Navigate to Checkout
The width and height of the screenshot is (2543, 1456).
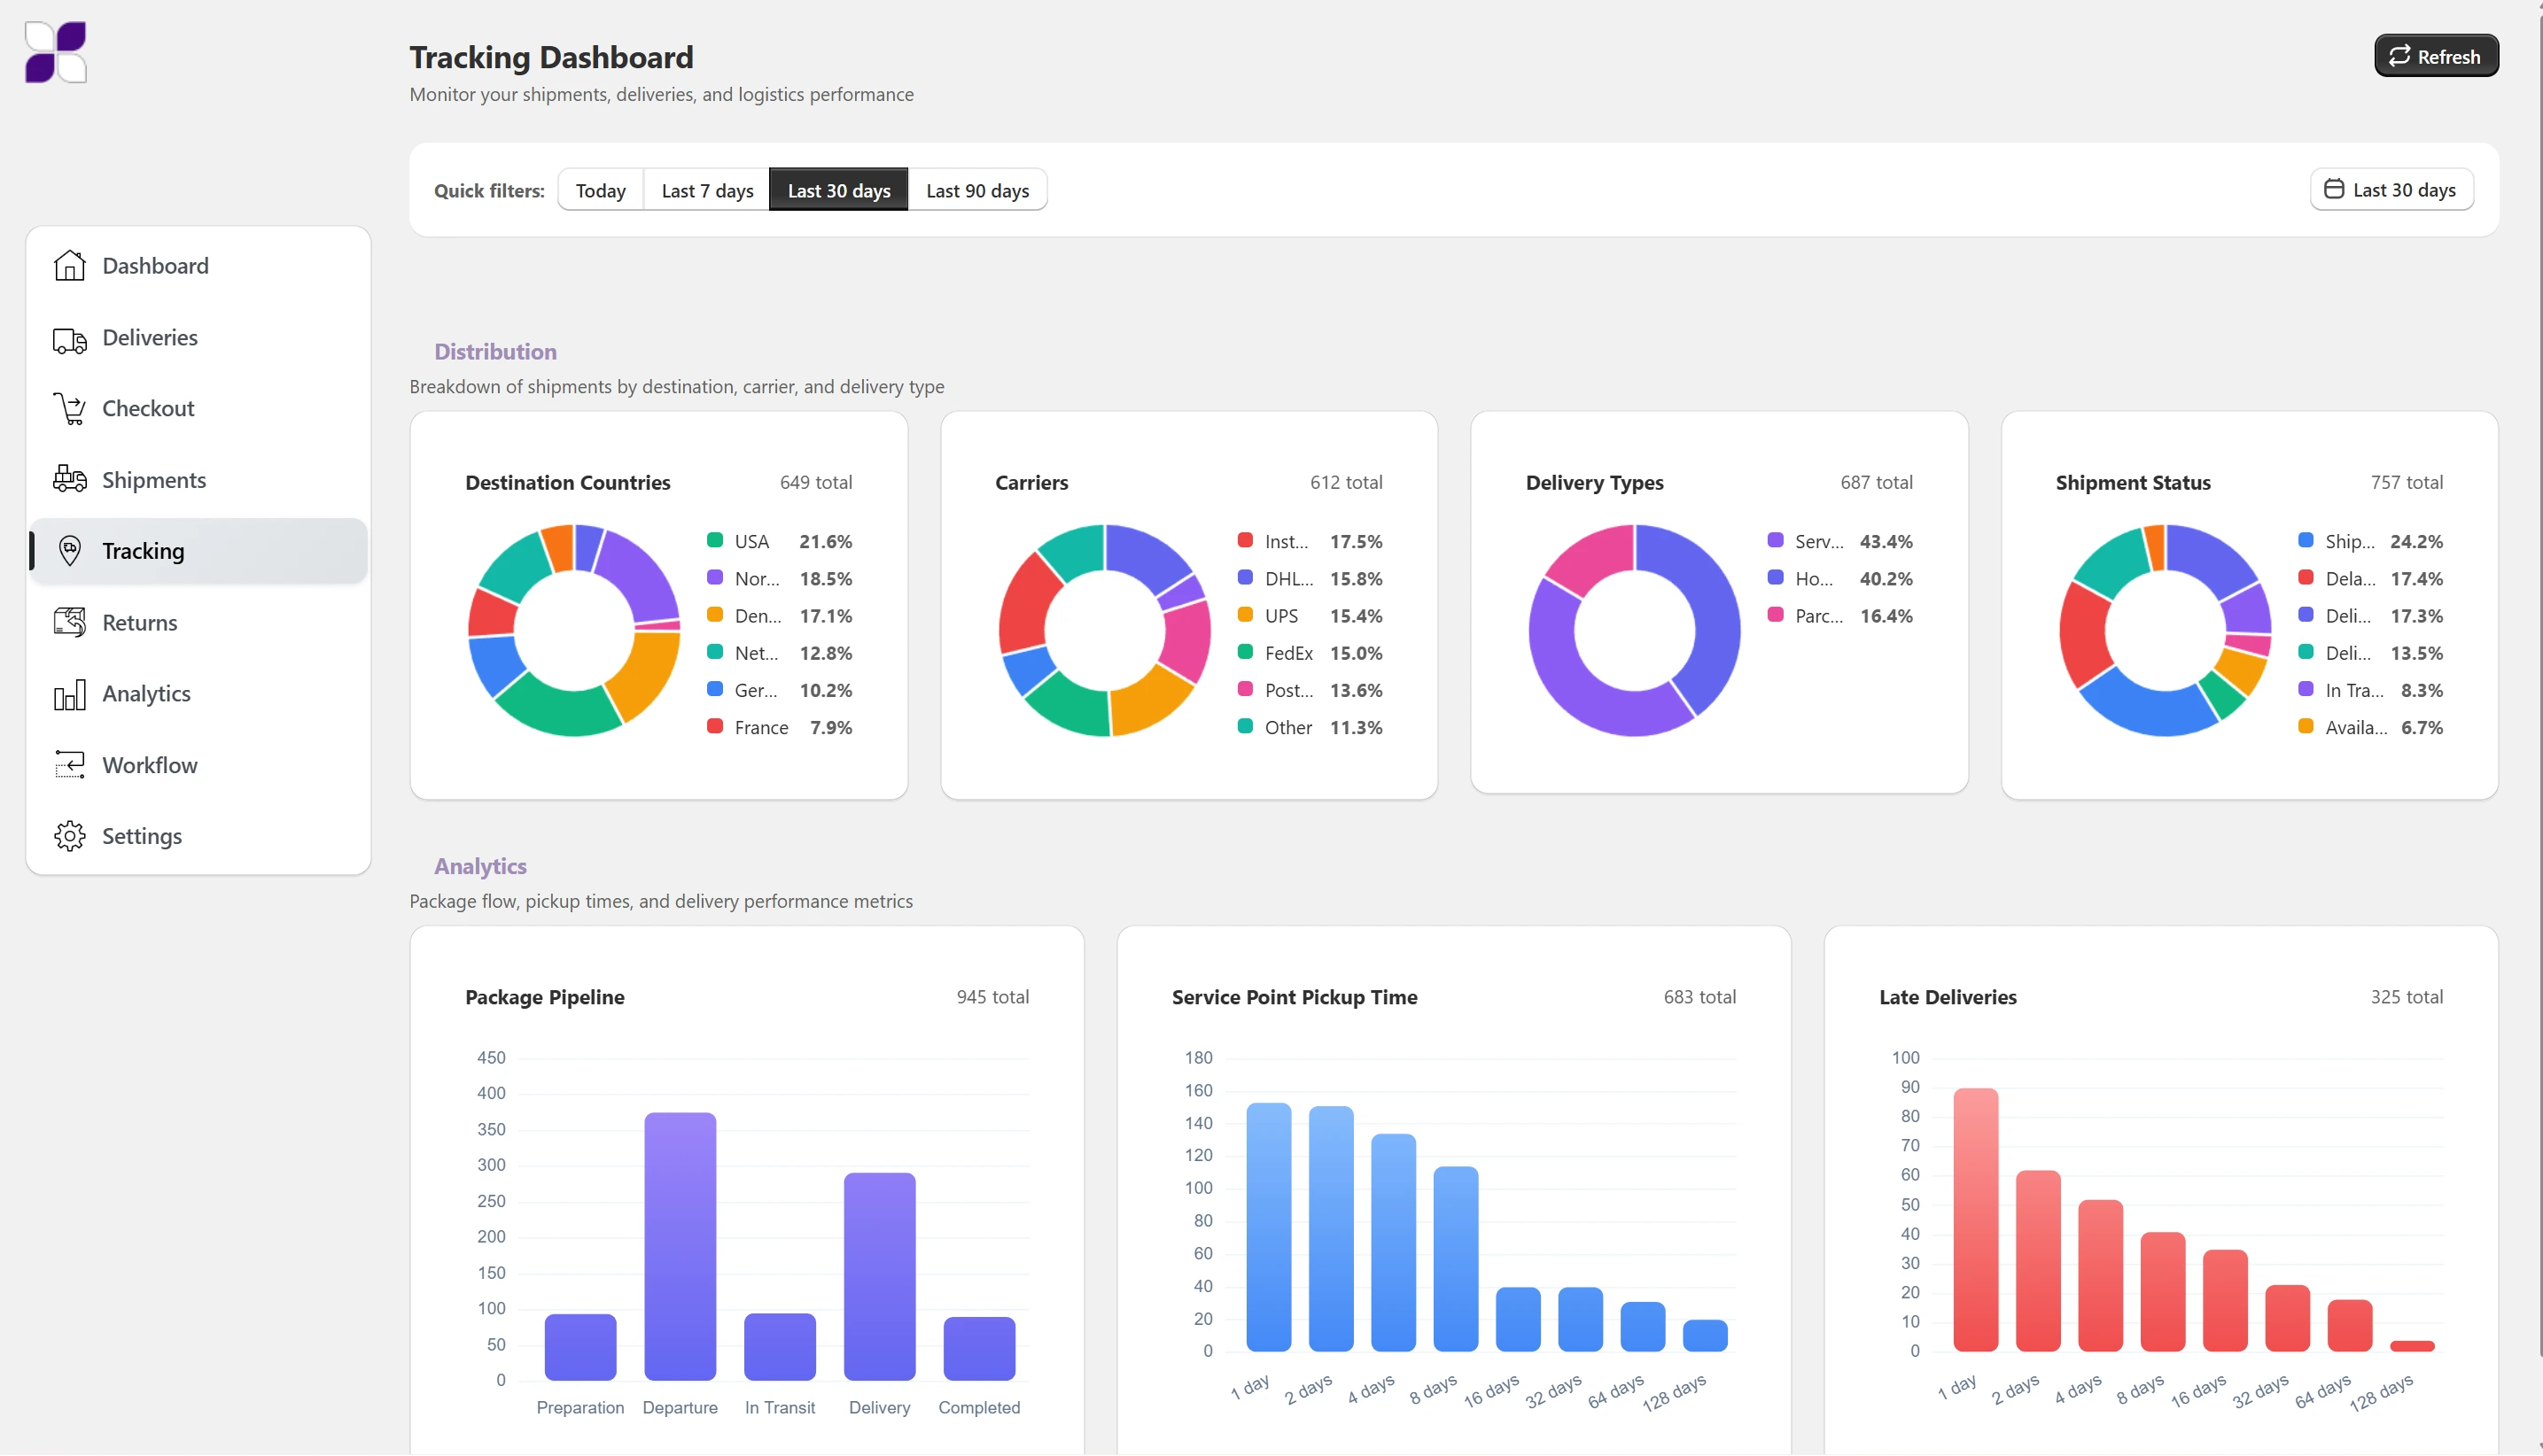pyautogui.click(x=198, y=409)
